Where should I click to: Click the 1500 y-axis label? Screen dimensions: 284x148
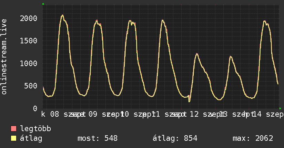pos(29,41)
